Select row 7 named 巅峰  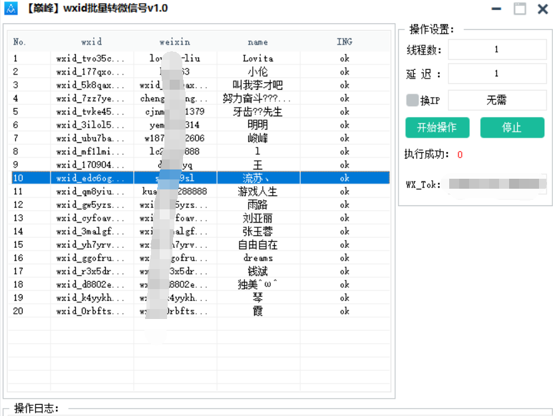coord(258,138)
